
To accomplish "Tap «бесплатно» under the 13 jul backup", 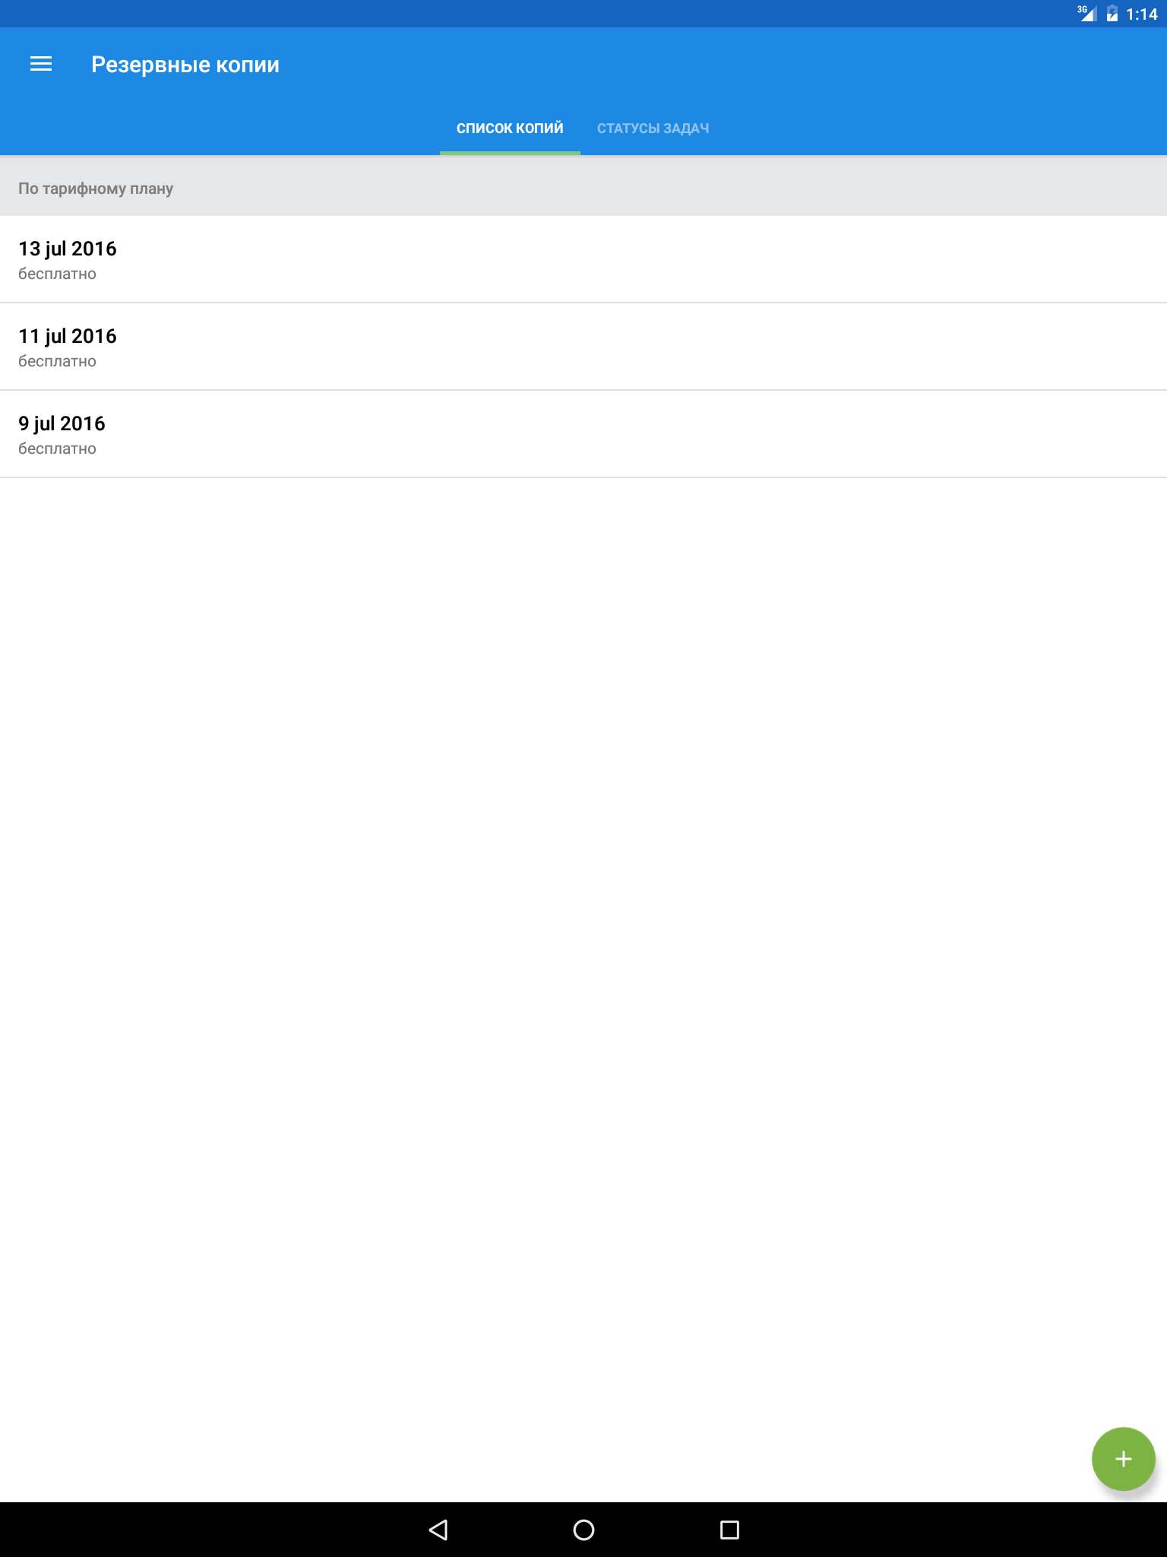I will [58, 274].
